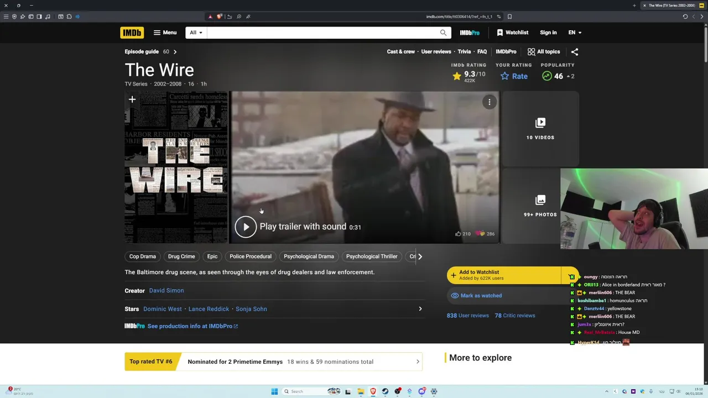
Task: See production info at IMDbPro
Action: point(192,326)
